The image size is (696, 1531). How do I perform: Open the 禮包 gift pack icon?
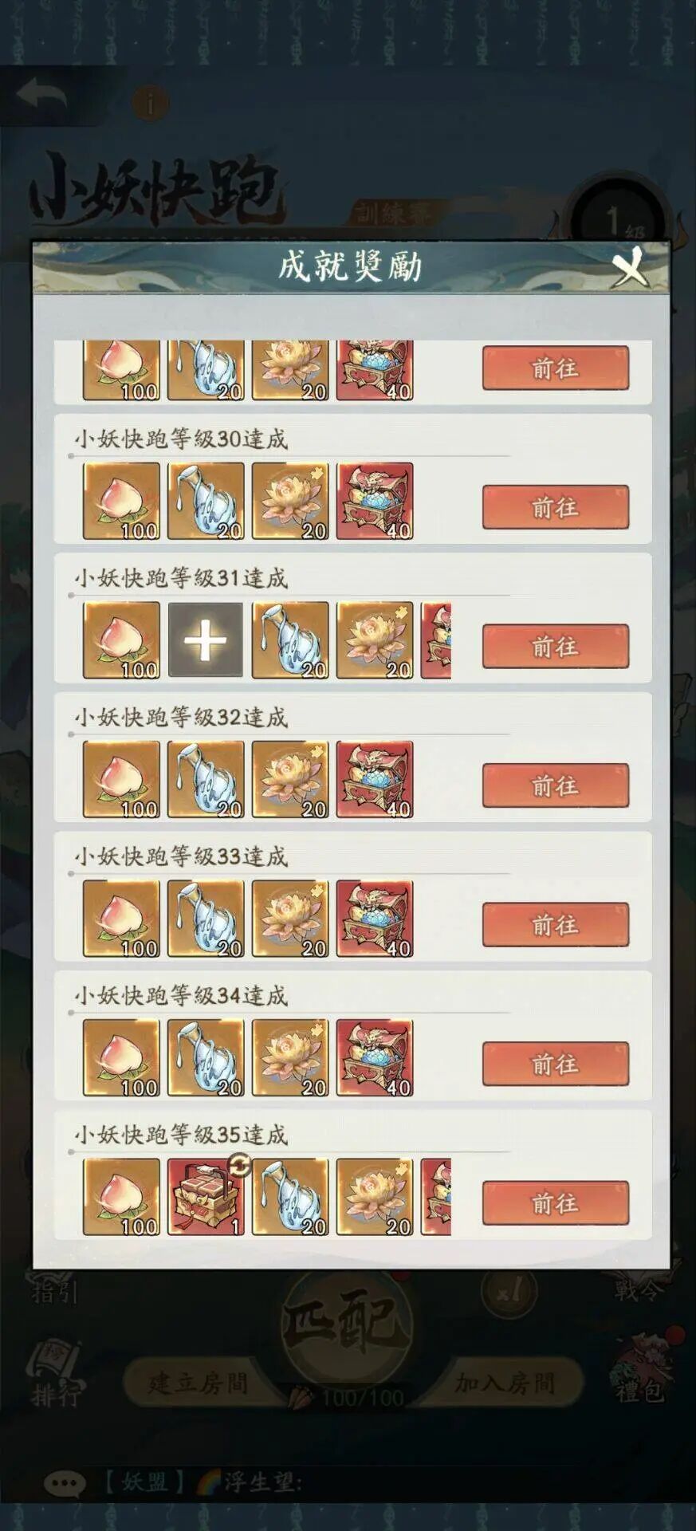(639, 1368)
